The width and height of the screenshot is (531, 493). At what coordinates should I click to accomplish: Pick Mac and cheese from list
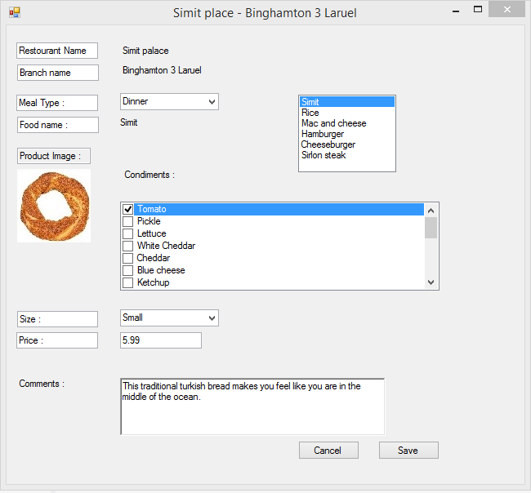pos(333,123)
